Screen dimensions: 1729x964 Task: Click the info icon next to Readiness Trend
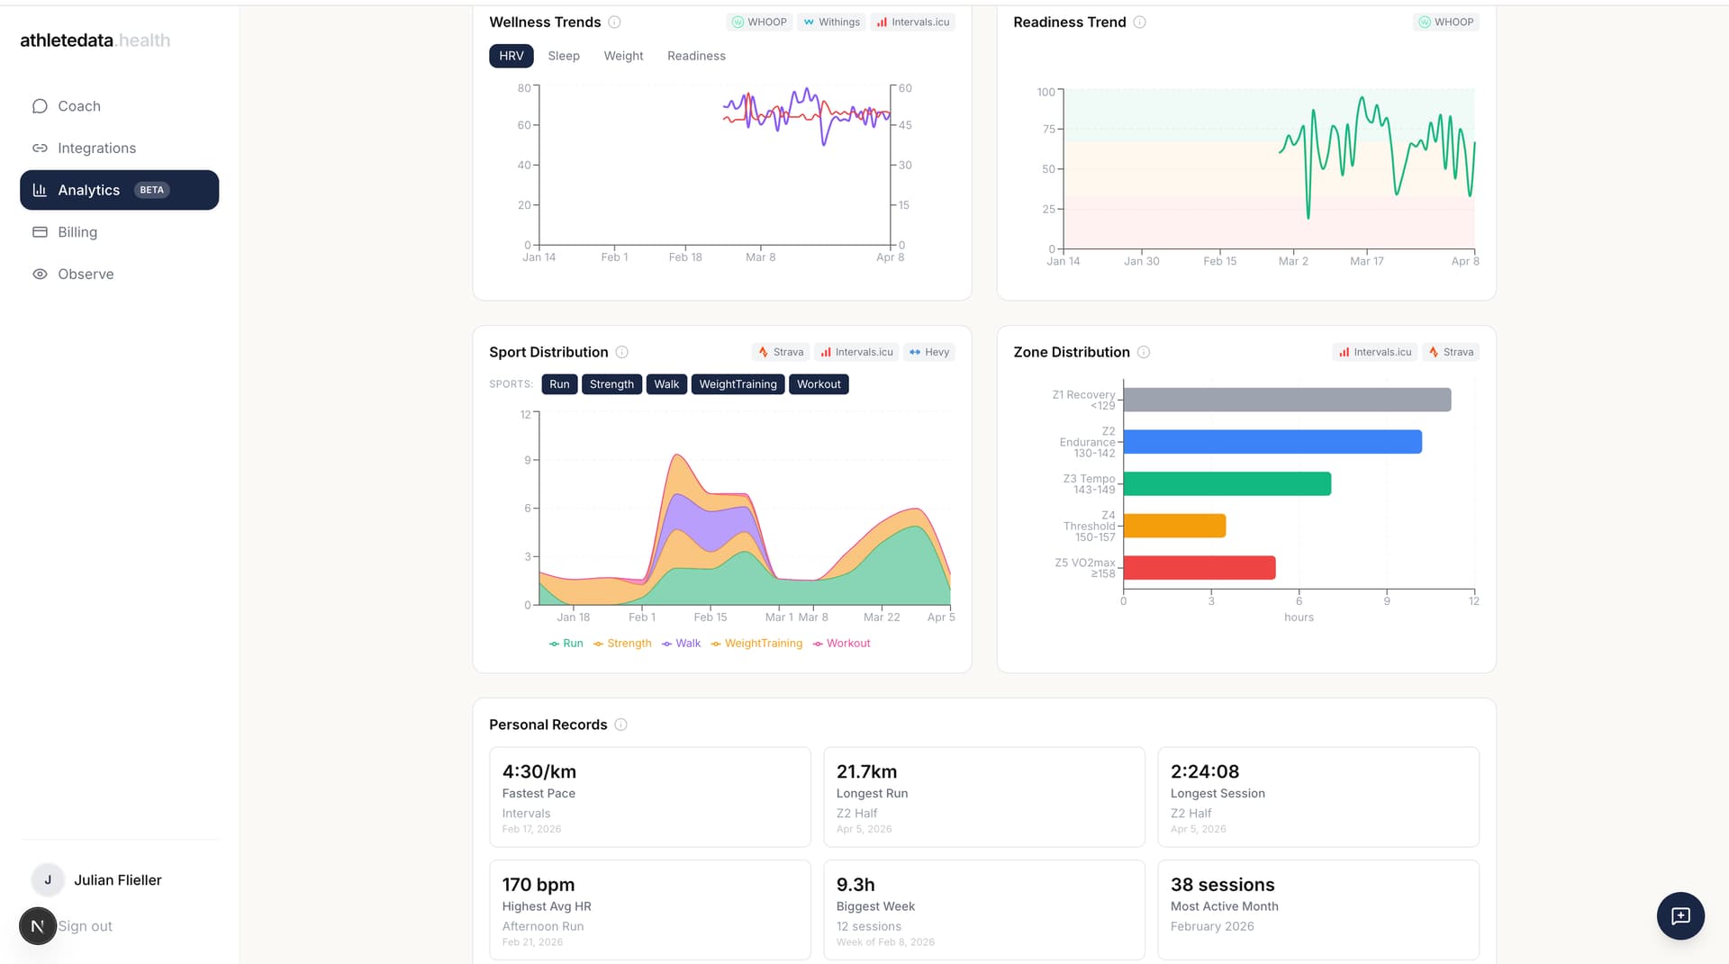tap(1139, 23)
